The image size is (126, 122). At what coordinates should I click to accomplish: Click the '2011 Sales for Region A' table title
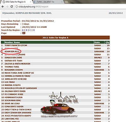tap(55, 38)
